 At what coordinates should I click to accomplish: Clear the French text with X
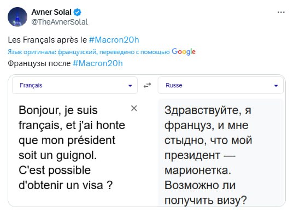click(x=134, y=108)
